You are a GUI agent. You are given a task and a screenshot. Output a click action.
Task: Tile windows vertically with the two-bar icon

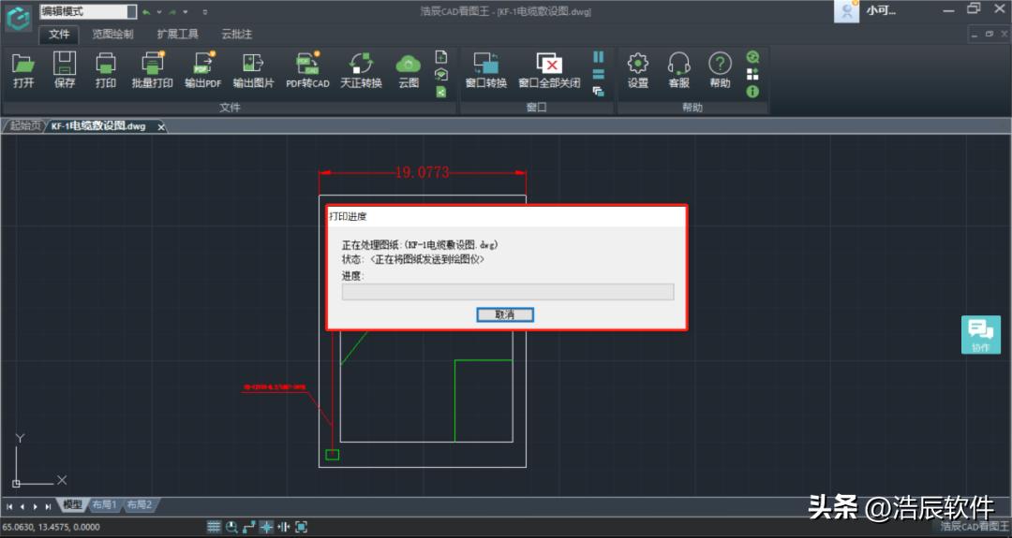click(x=598, y=57)
